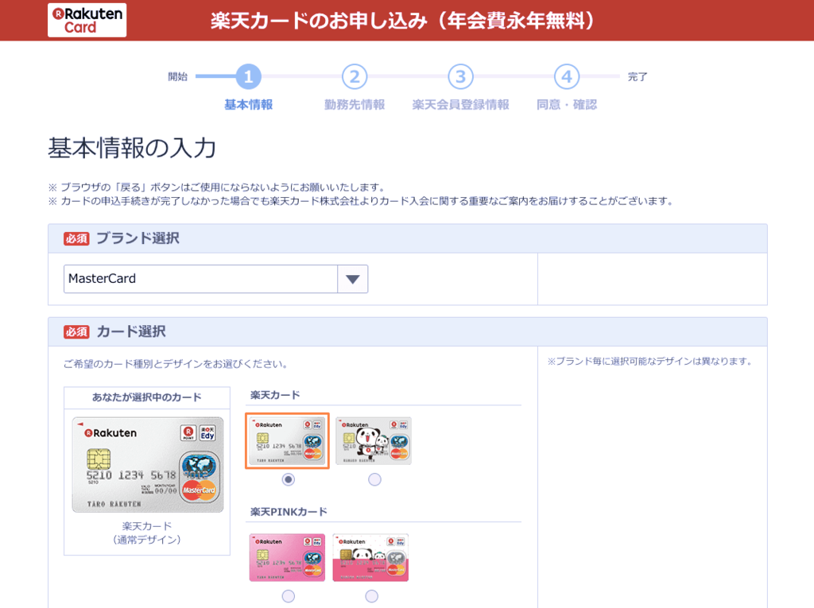Screen dimensions: 814x608
Task: Click the 必須 badge beside ブランド選択
Action: point(77,239)
